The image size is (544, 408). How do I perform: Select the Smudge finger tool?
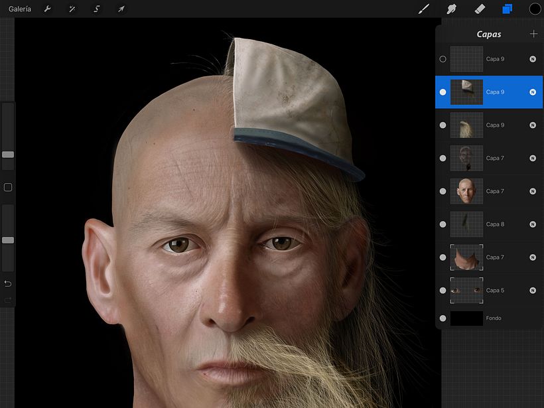[452, 9]
